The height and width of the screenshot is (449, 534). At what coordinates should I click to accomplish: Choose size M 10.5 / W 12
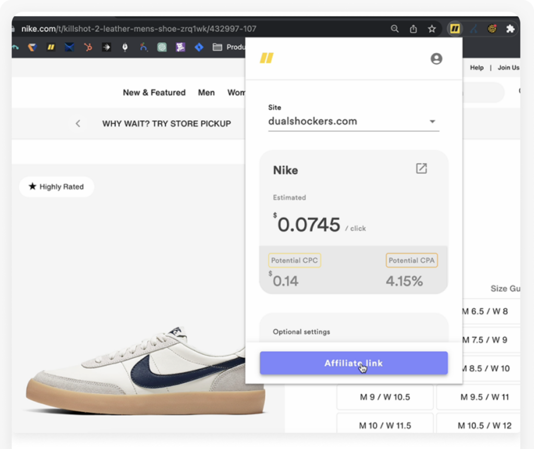coord(484,426)
